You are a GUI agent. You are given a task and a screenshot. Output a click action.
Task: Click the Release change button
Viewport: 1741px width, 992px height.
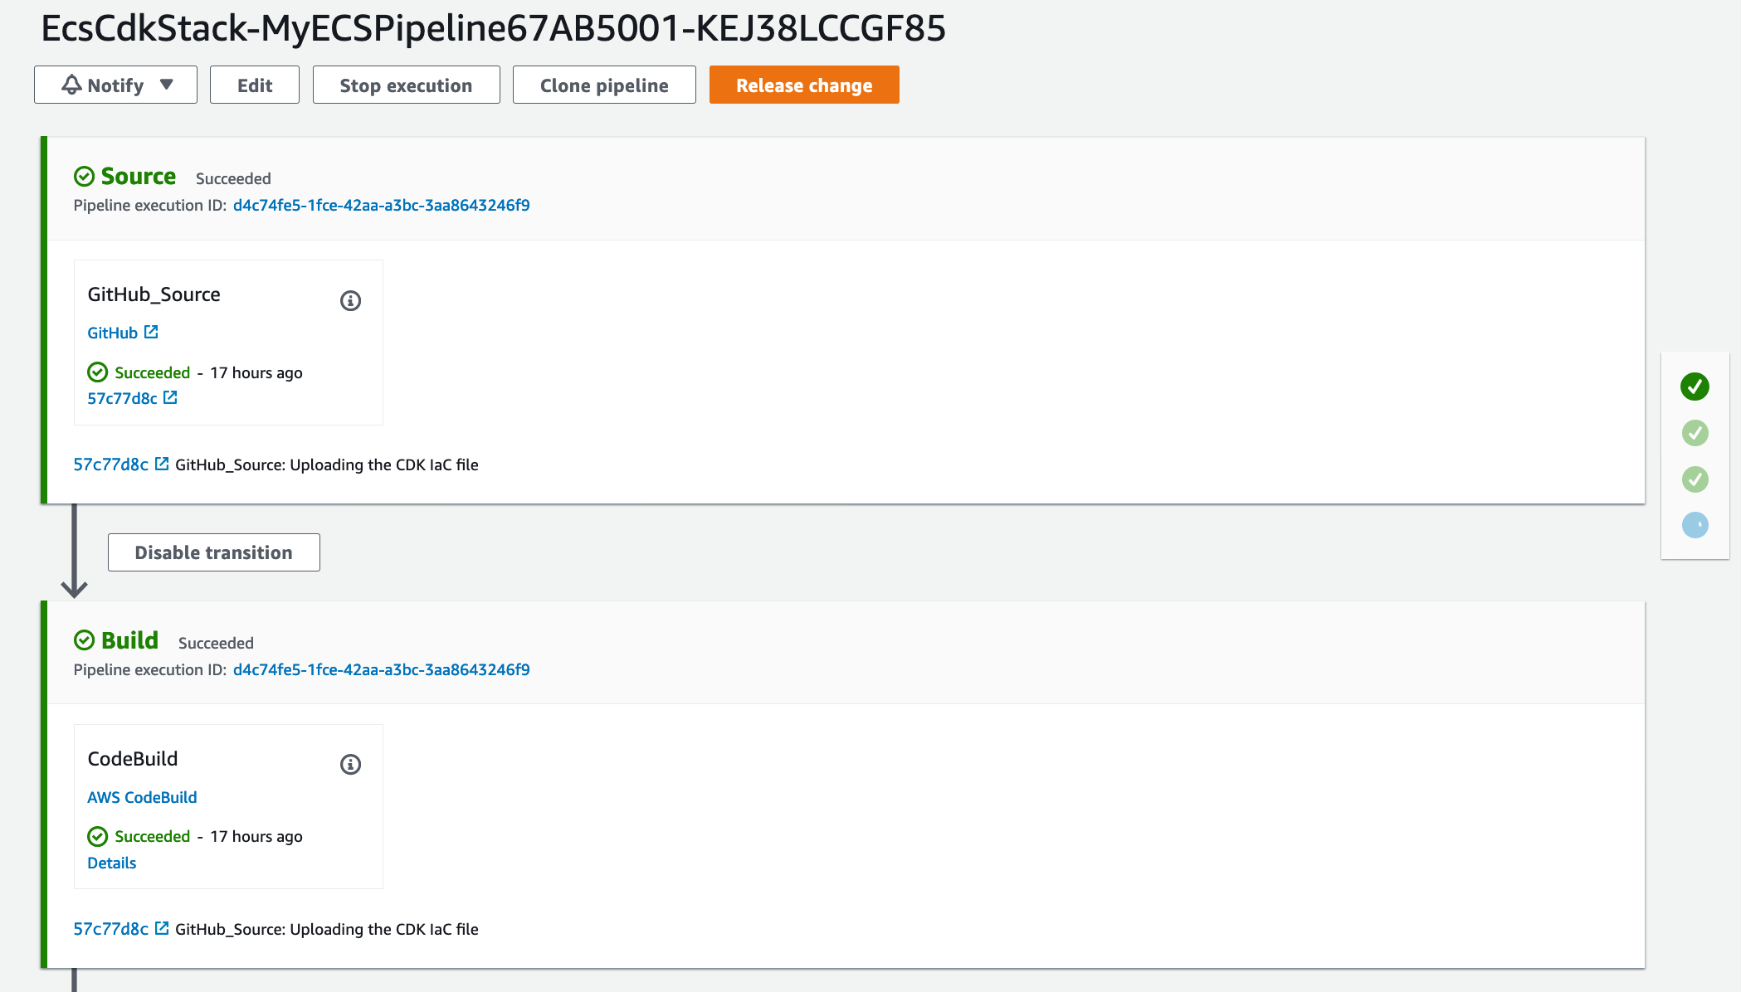pos(803,85)
